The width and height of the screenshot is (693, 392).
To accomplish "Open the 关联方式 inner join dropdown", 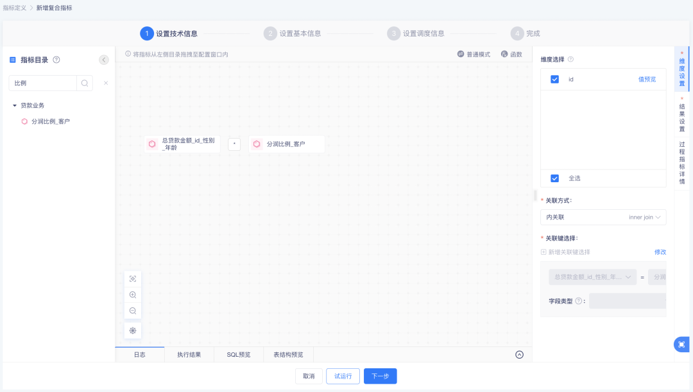I will [x=603, y=217].
